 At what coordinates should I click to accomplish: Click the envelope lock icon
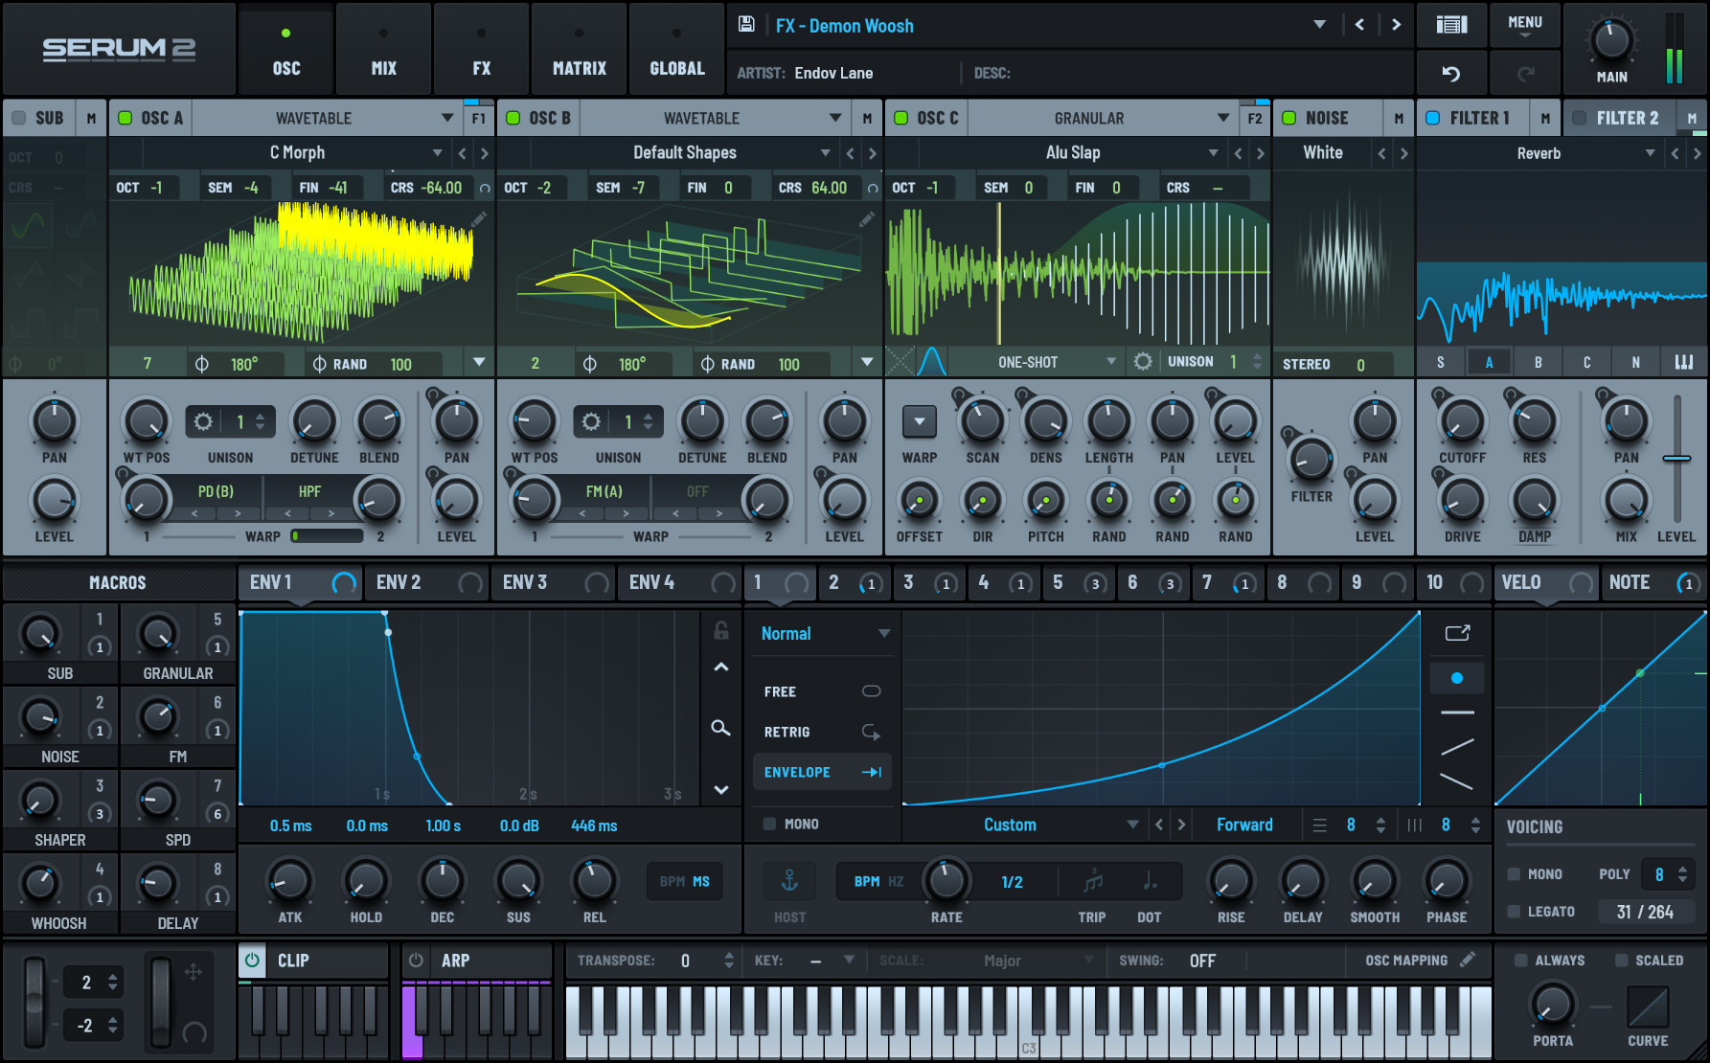click(x=721, y=630)
